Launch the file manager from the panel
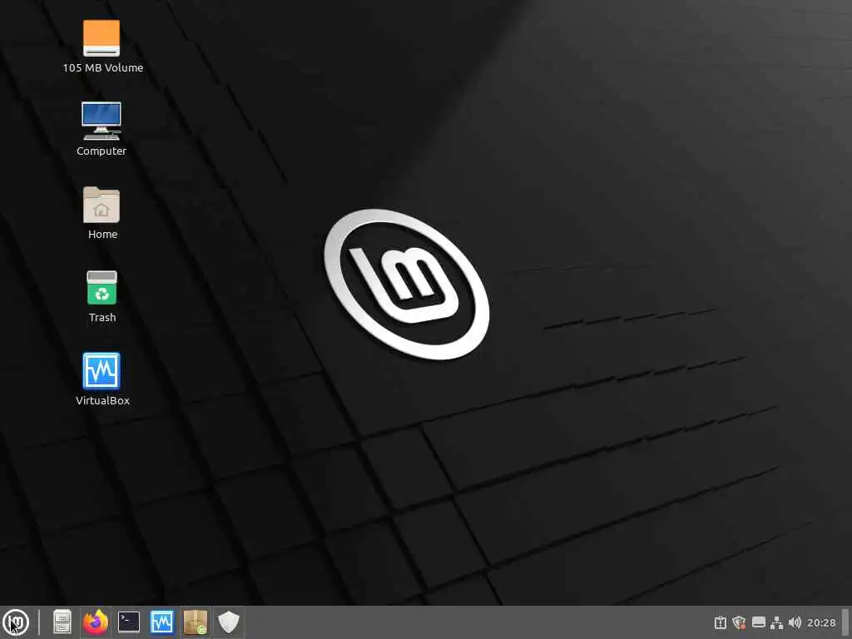 click(62, 622)
